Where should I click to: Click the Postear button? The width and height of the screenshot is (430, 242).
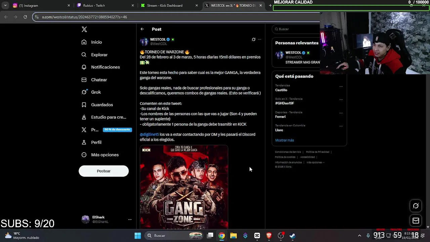[103, 171]
